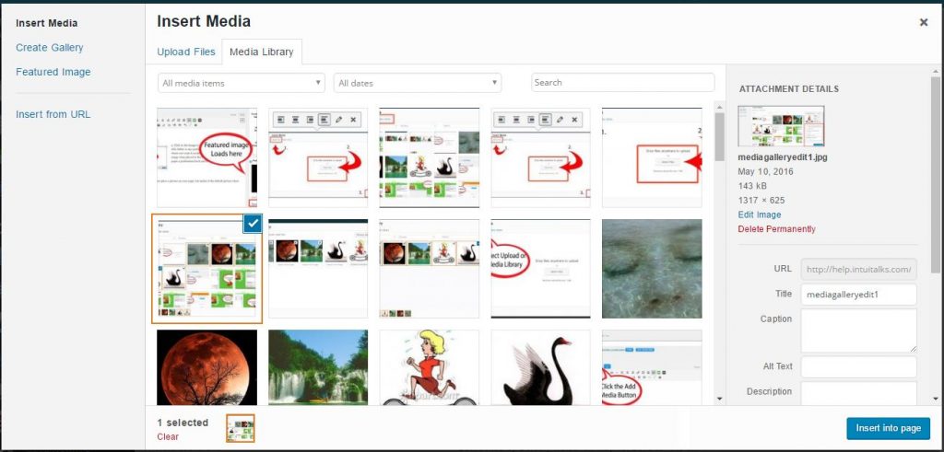Click the attachment details scrollbar up arrow
The image size is (944, 452).
(935, 70)
